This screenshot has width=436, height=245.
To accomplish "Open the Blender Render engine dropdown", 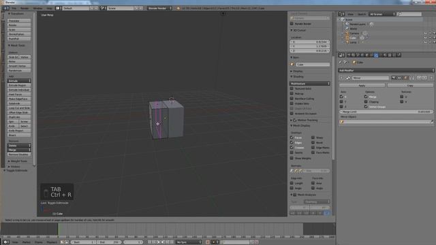I will (159, 8).
